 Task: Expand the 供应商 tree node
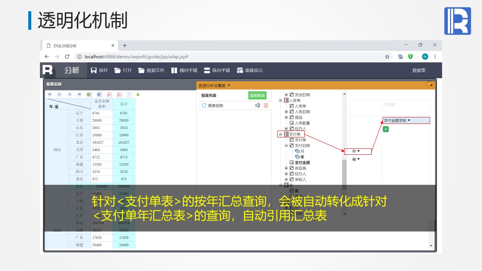(286, 168)
